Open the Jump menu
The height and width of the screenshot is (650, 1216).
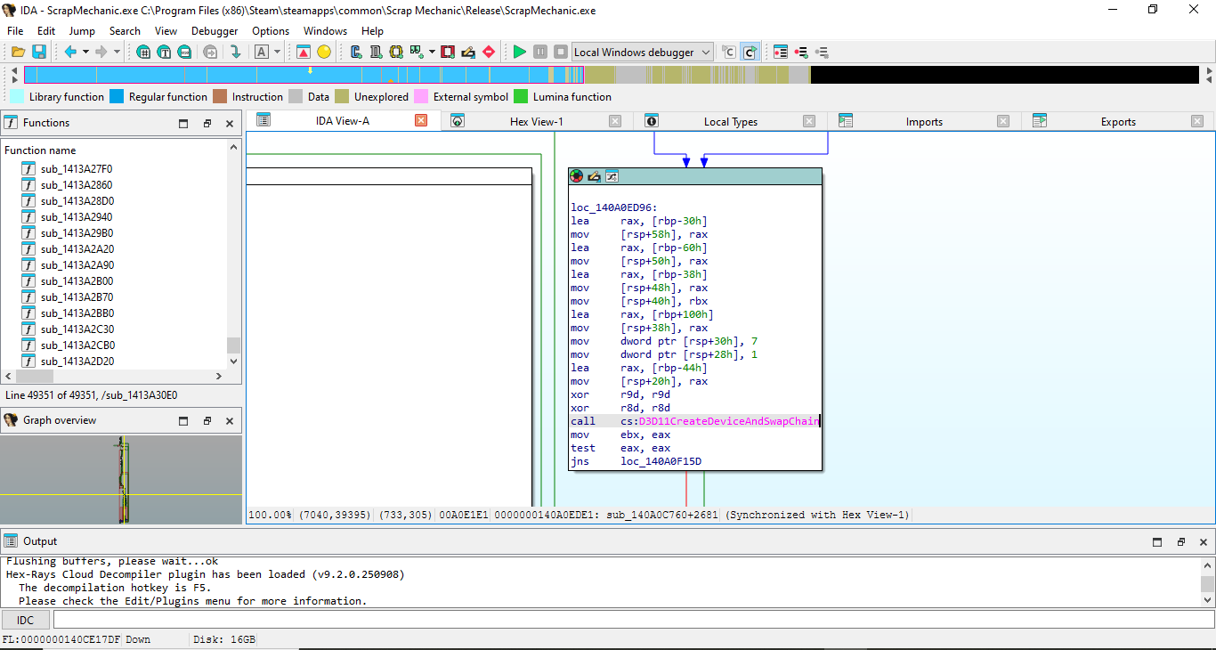[82, 30]
